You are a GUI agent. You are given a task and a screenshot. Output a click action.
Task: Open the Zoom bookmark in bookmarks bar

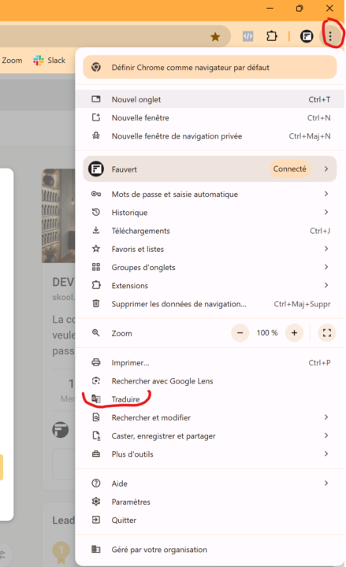pos(12,61)
